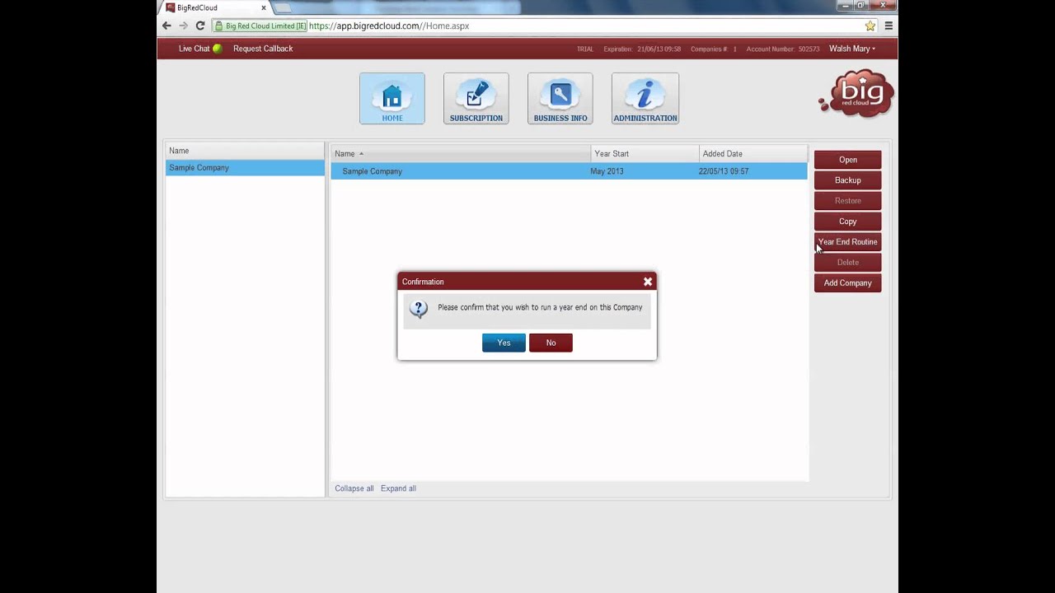The height and width of the screenshot is (593, 1055).
Task: Click the Expiration 21/06/13 09:58 text
Action: (642, 49)
